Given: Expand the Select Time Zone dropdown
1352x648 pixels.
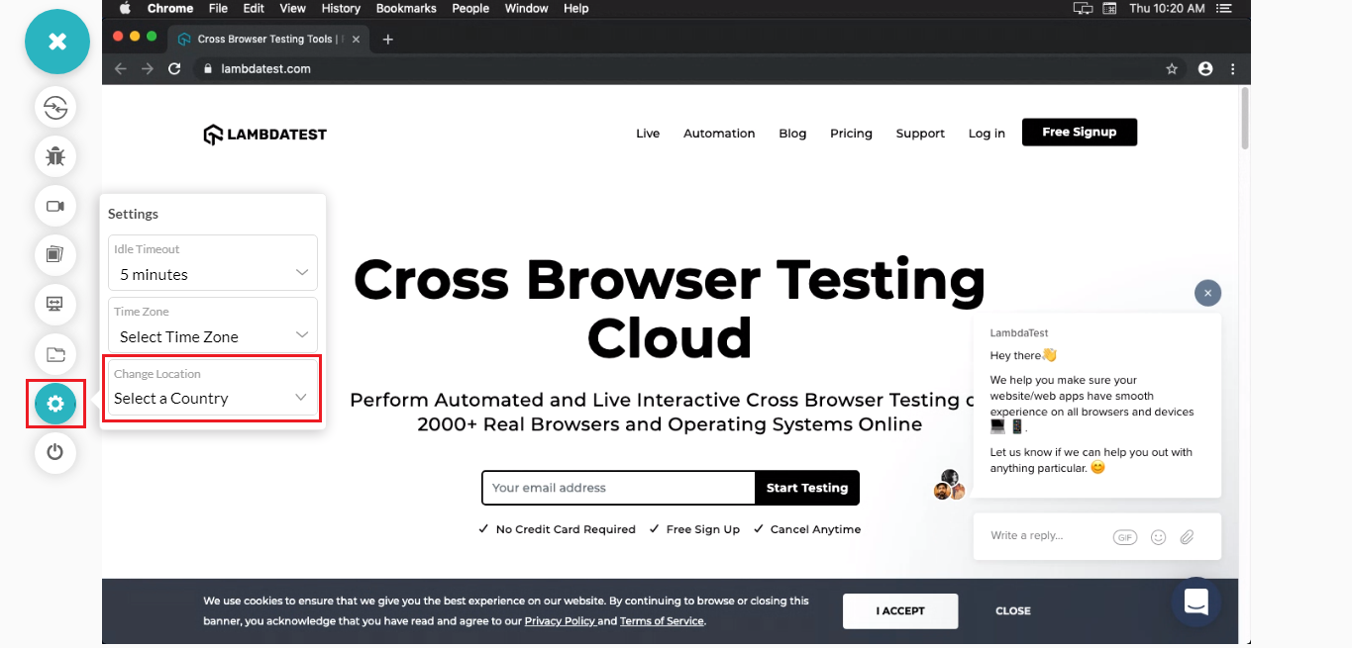Looking at the screenshot, I should pyautogui.click(x=212, y=336).
